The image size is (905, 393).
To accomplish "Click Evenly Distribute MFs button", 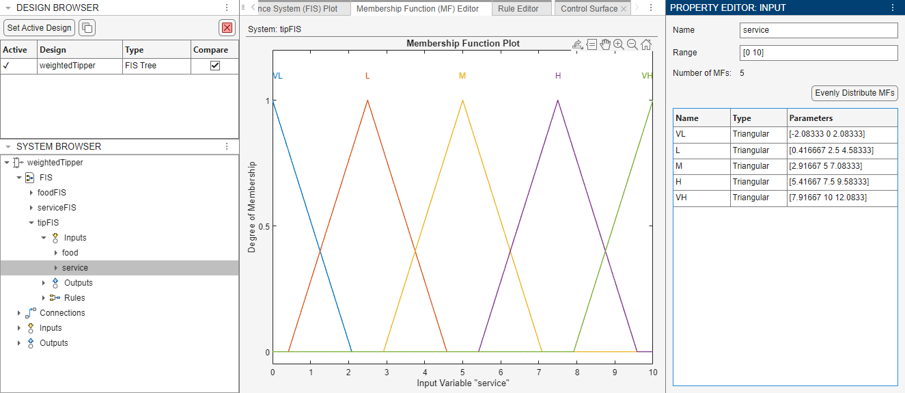I will click(x=855, y=93).
